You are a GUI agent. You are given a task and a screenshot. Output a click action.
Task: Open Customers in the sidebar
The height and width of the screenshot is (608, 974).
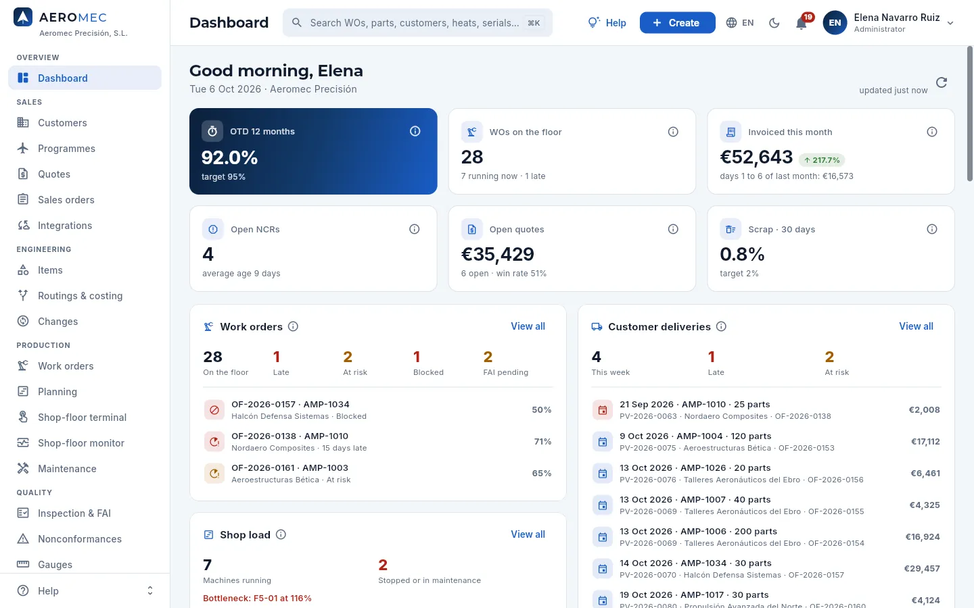85,123
